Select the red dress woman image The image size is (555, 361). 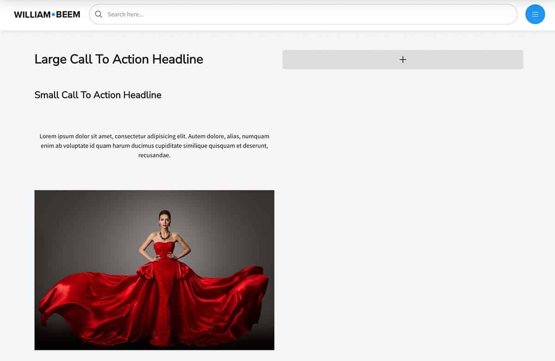point(154,270)
